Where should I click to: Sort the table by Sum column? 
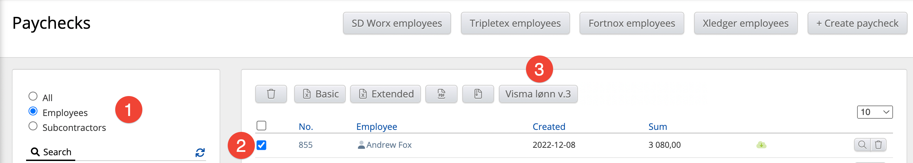pyautogui.click(x=657, y=126)
